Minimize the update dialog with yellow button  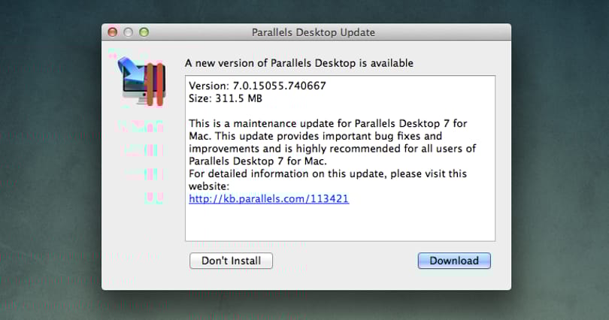[128, 32]
